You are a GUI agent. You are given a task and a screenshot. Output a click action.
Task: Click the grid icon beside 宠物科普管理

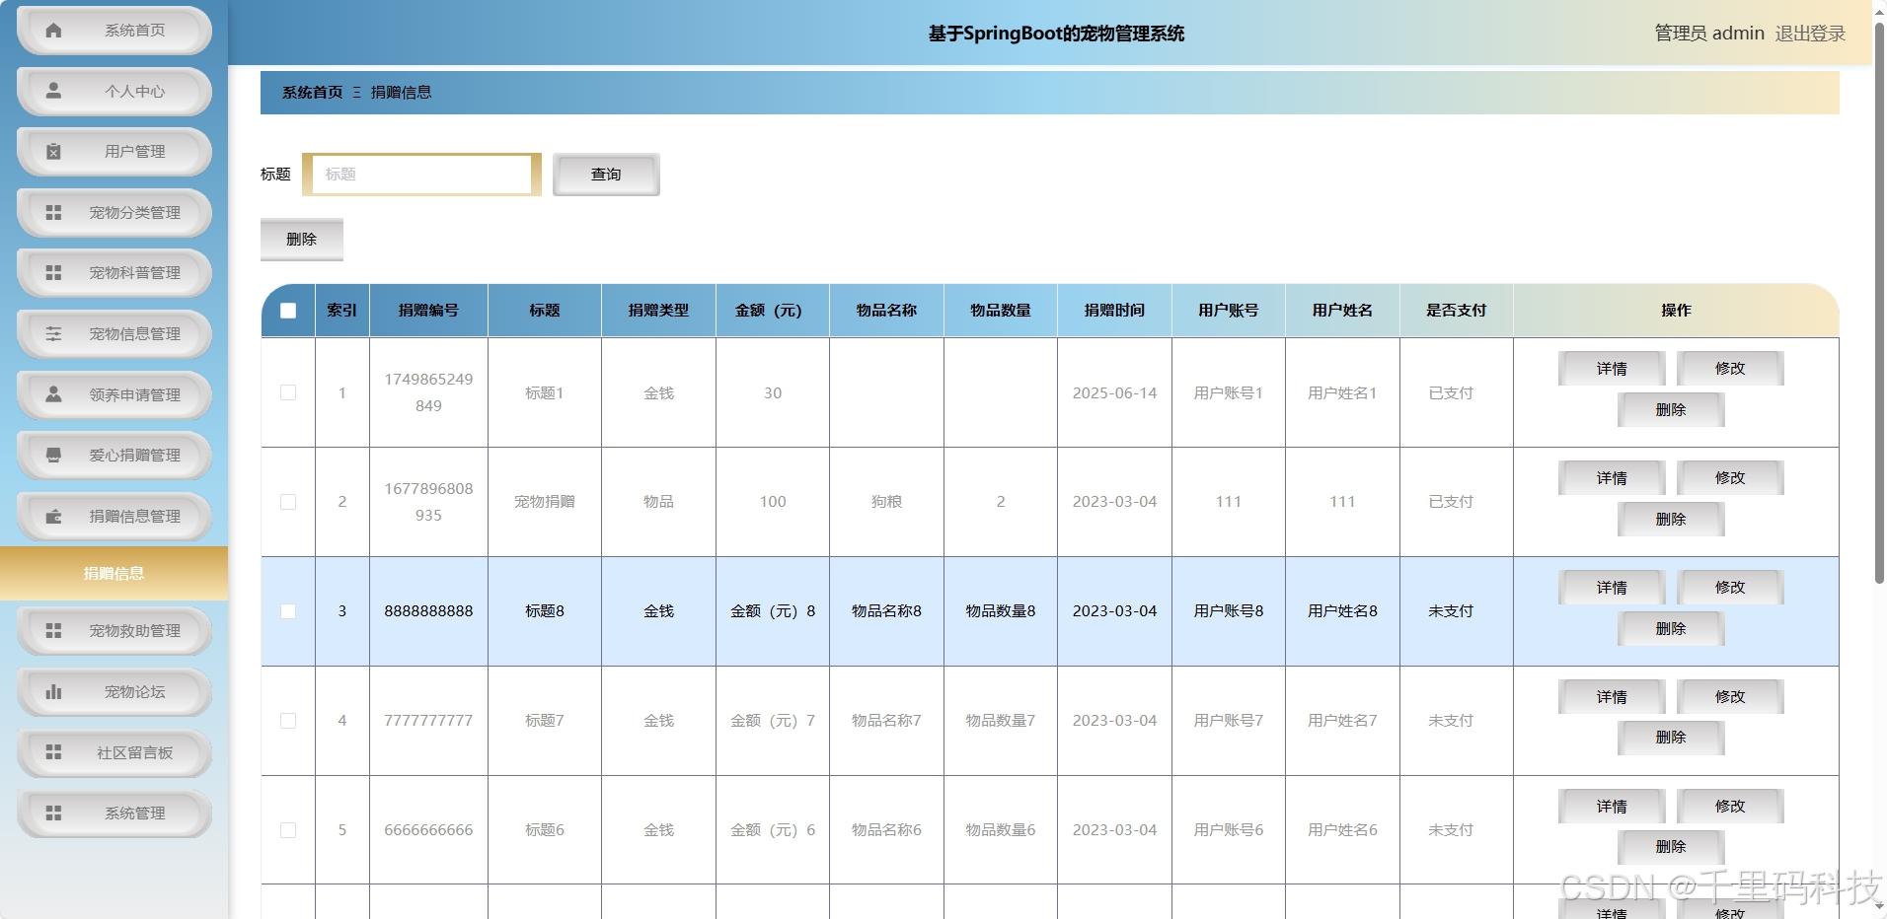(x=54, y=273)
